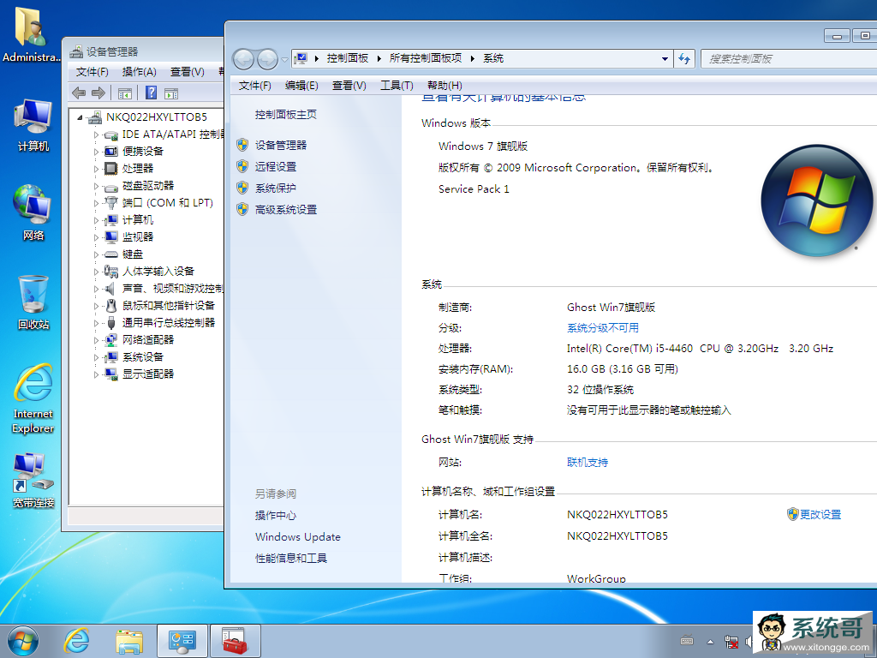Switch to the Control Panel taskbar button

(182, 641)
